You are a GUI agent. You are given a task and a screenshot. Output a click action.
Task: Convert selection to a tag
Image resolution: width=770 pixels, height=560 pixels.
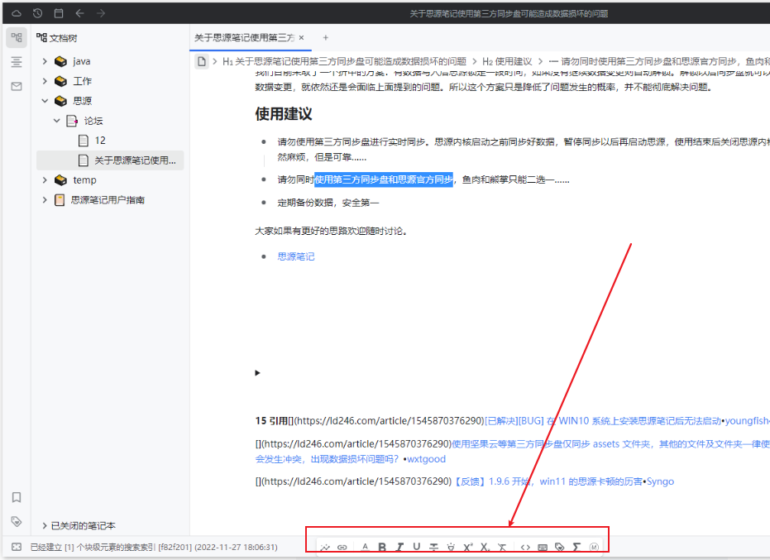(x=559, y=547)
